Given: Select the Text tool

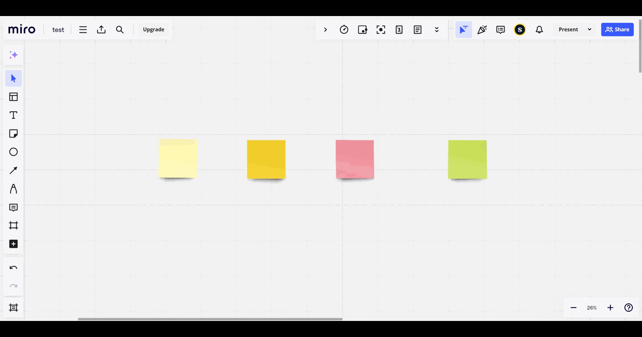Looking at the screenshot, I should (14, 115).
